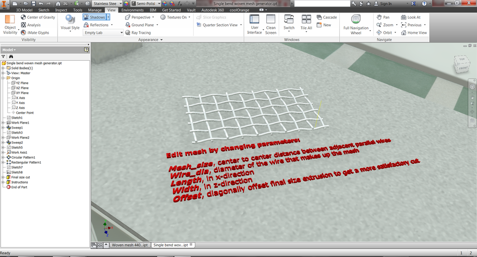Close the Single bend woven document tab
The image size is (477, 257).
[191, 245]
